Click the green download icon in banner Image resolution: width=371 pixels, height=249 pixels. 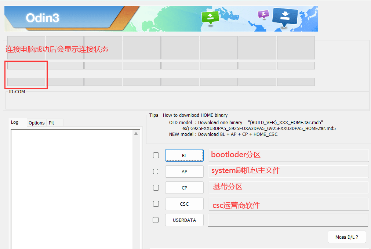point(210,18)
